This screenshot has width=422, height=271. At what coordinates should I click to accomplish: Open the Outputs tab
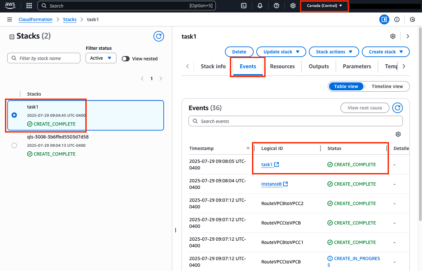click(x=319, y=66)
